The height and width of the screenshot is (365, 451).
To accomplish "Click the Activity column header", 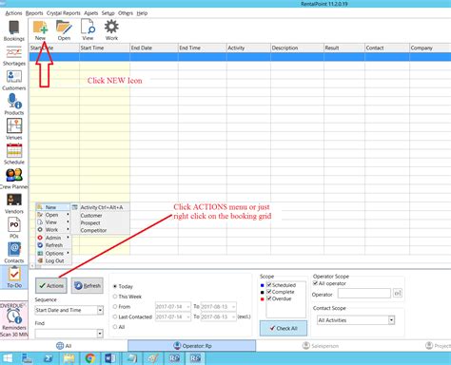I will (x=248, y=48).
